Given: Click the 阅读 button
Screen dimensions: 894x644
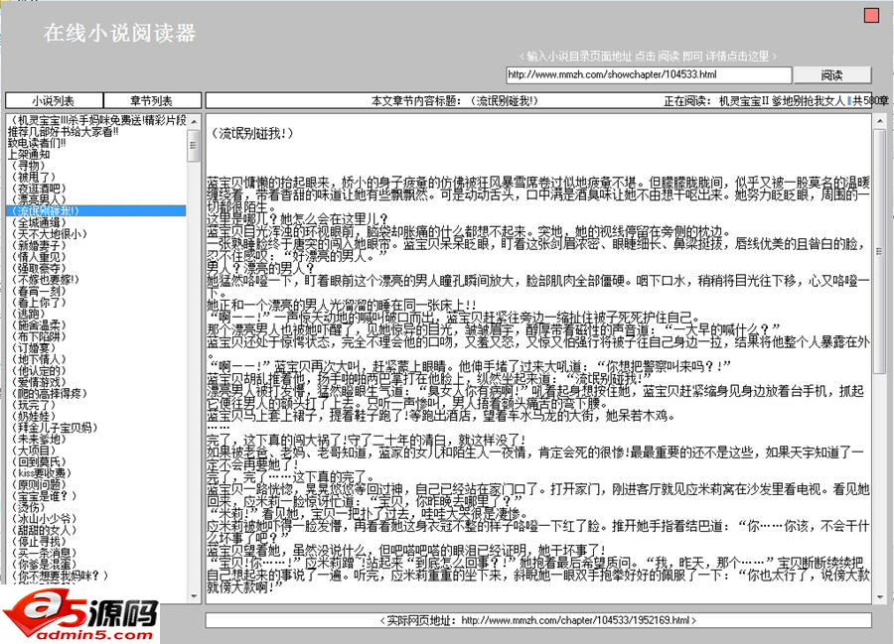Looking at the screenshot, I should (831, 75).
